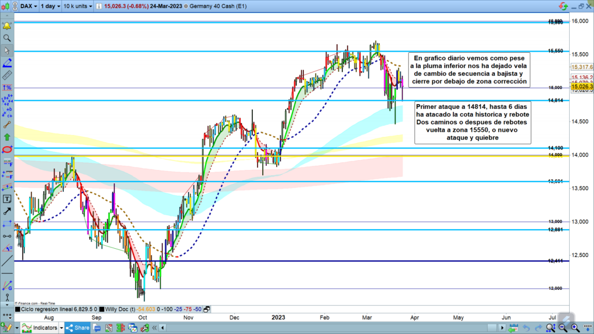Pick the green up arrow tool
Viewport: 594px width, 334px height.
[x=6, y=137]
